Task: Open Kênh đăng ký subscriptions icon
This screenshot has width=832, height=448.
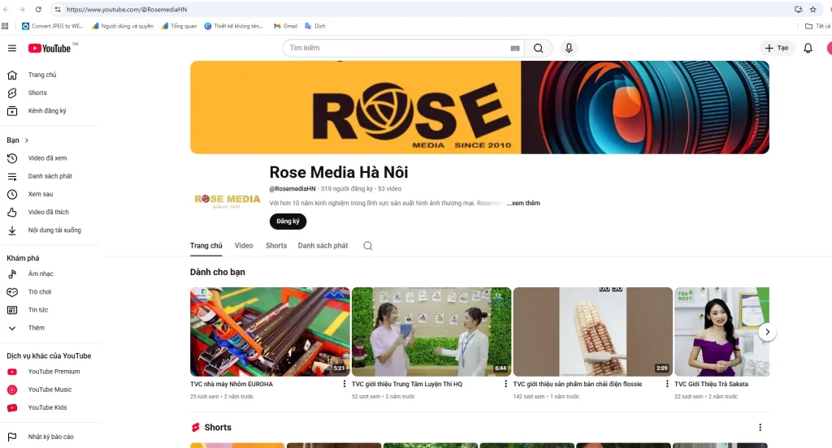Action: coord(12,111)
